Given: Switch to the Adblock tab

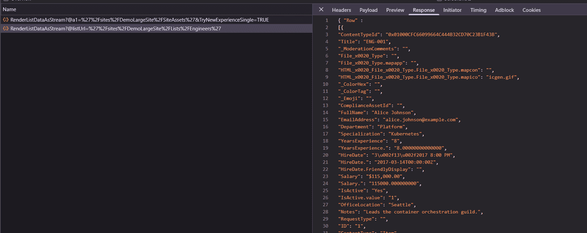Looking at the screenshot, I should pyautogui.click(x=504, y=10).
